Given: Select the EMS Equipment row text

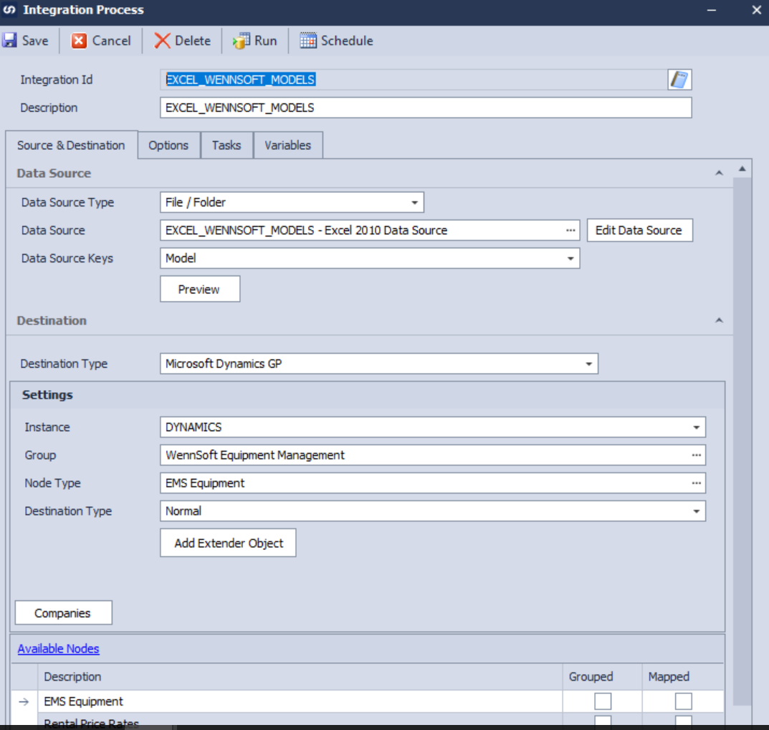Looking at the screenshot, I should point(83,701).
